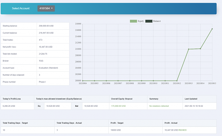Click Account type value Evaluation (Standard)
Screen dimensions: 222x136
tap(48, 68)
